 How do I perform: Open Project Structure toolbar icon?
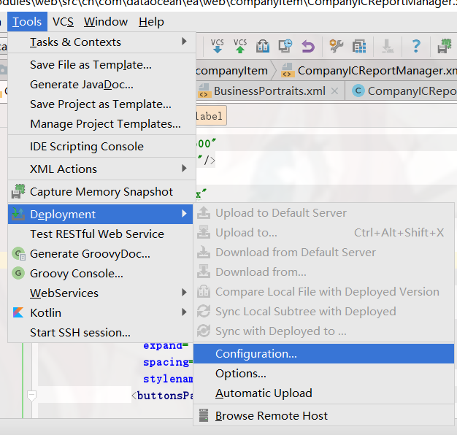(x=359, y=46)
